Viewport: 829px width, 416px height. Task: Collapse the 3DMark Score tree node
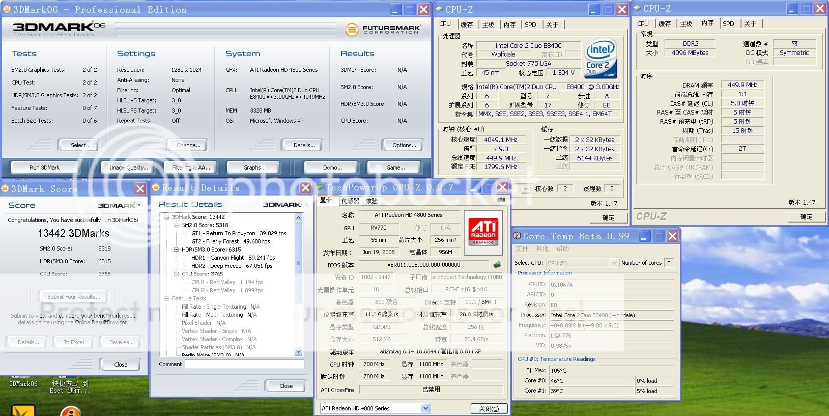[166, 217]
